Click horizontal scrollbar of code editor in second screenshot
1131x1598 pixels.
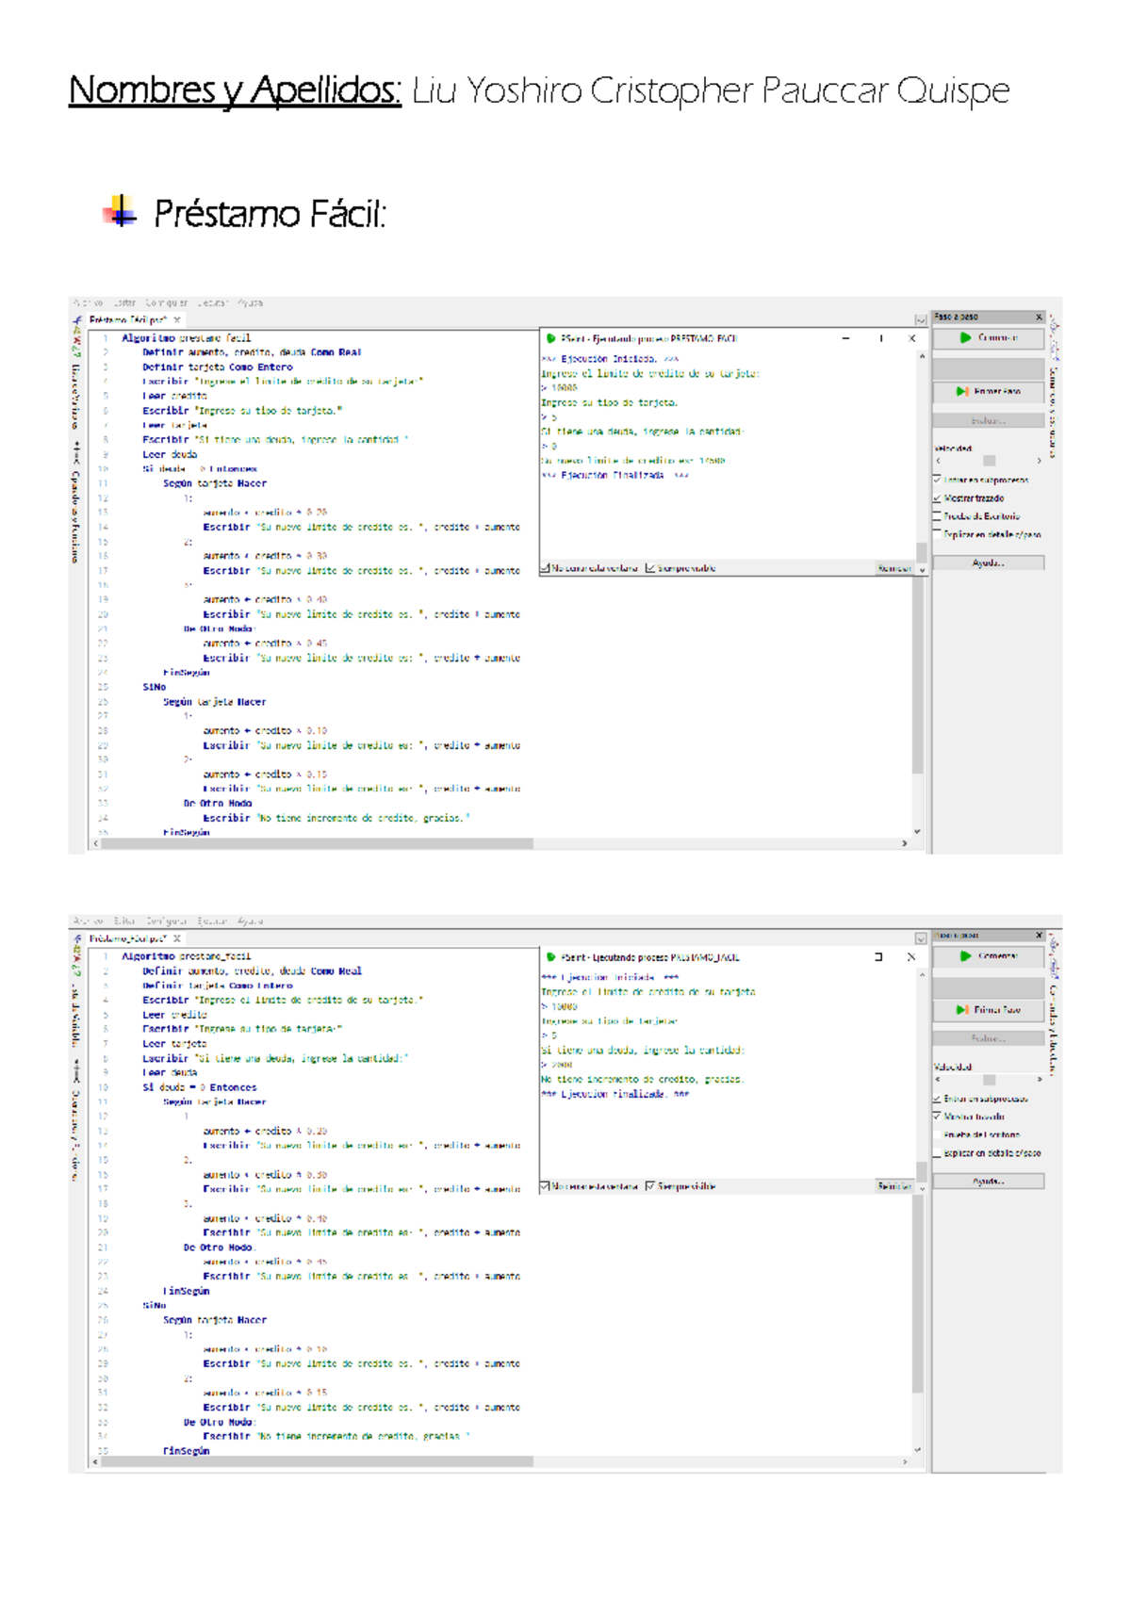click(317, 1461)
